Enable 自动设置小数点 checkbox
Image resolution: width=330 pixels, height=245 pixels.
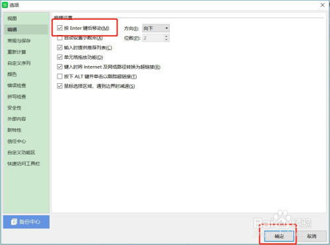click(x=59, y=38)
